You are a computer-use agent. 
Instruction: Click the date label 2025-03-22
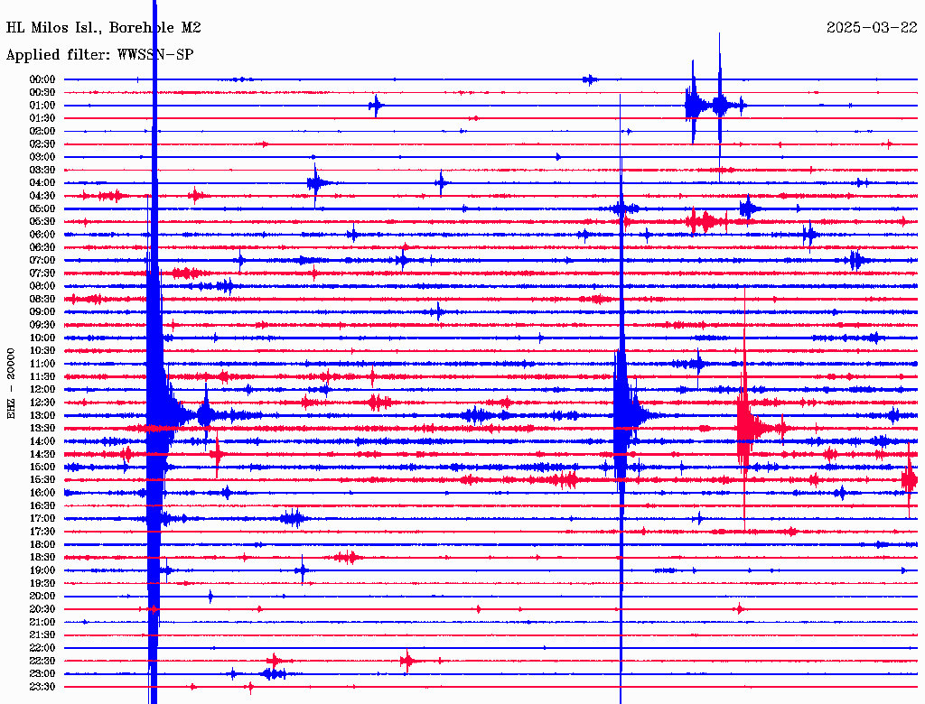(872, 27)
